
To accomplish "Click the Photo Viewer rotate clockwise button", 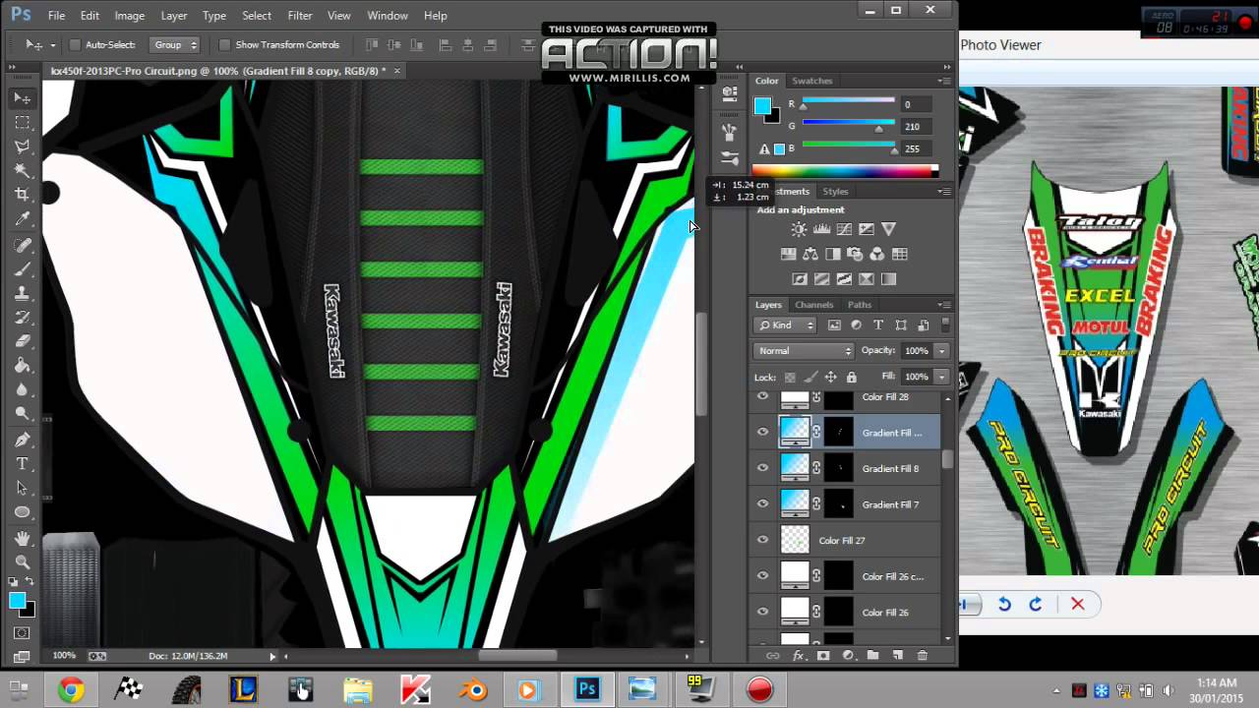I will pos(1035,605).
